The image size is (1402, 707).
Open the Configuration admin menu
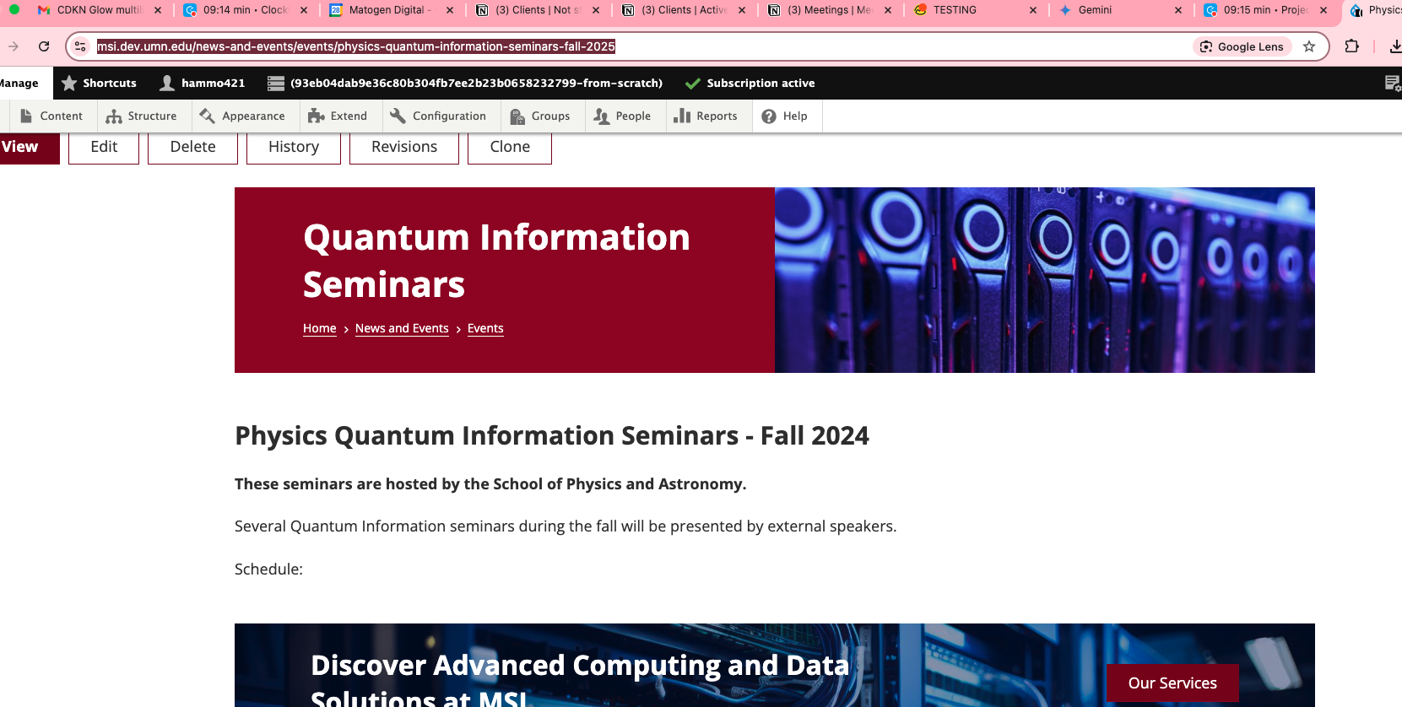tap(438, 116)
